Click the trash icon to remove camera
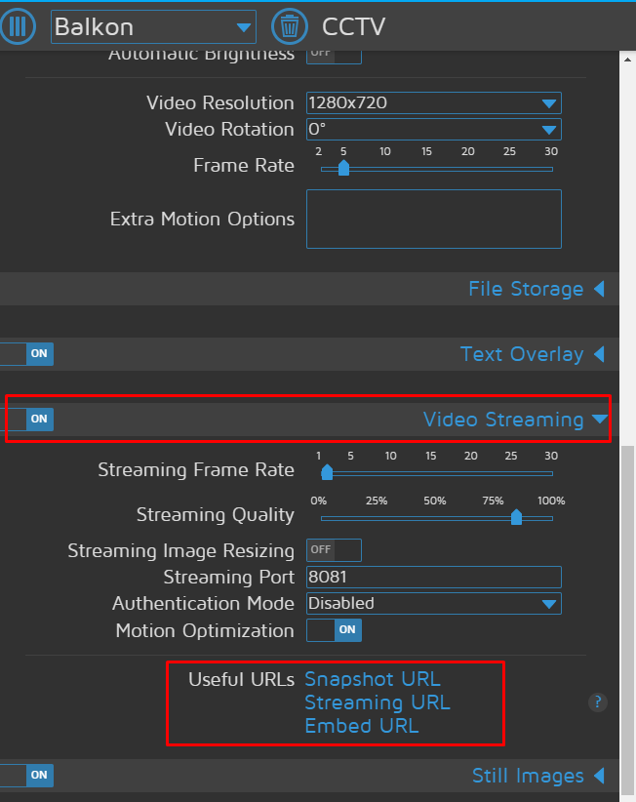Screen dimensions: 636x802 click(x=289, y=26)
